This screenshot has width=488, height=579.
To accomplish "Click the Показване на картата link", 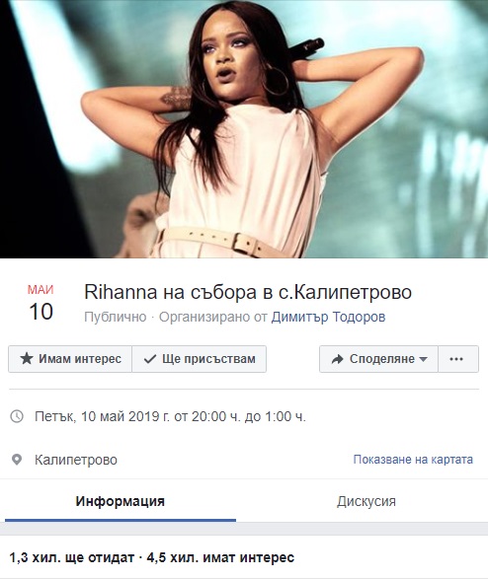I will [413, 460].
